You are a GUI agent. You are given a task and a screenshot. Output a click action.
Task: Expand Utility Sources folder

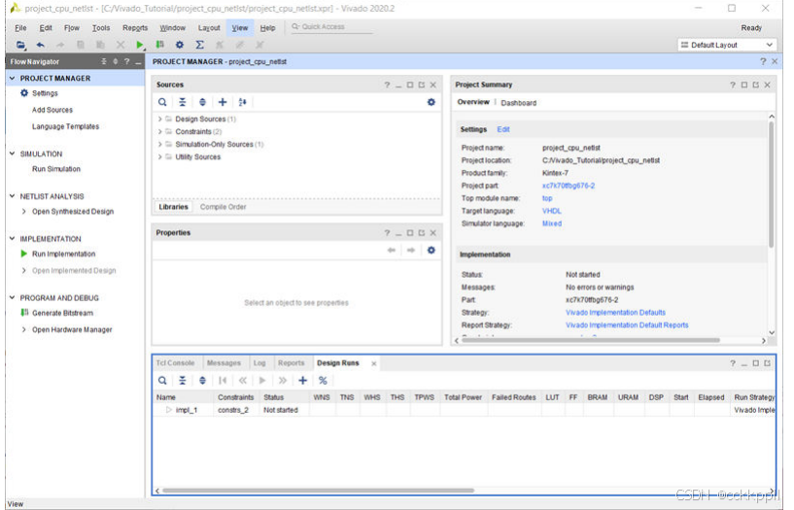click(160, 156)
